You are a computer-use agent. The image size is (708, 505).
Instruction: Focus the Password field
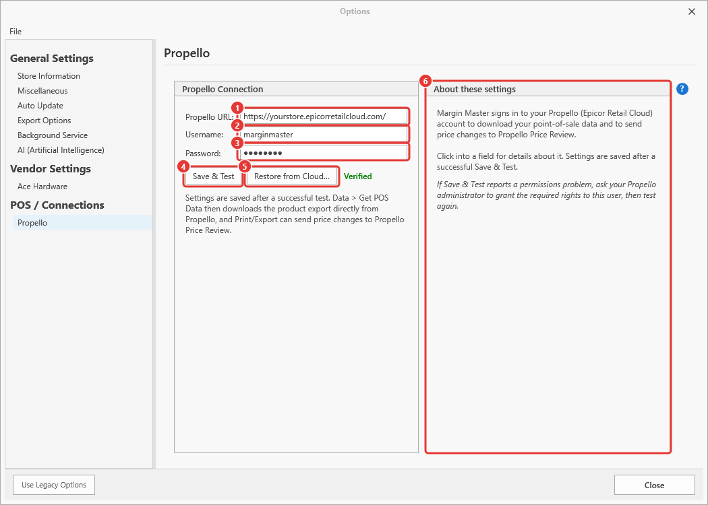(x=324, y=153)
